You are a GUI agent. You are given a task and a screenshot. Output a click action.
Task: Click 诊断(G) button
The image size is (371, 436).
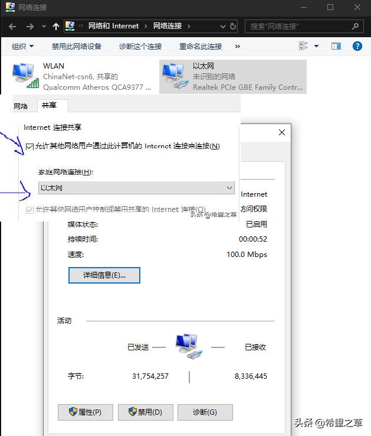coord(205,412)
